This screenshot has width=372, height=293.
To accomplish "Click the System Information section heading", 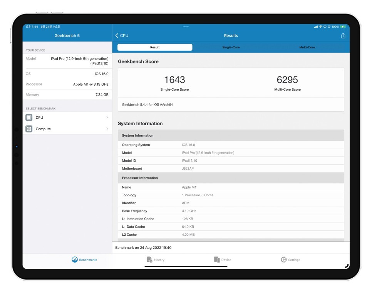I will [x=140, y=124].
